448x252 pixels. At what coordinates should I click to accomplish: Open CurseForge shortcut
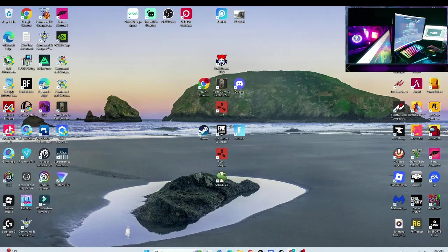(x=399, y=132)
